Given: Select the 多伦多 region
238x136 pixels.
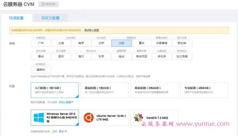Looking at the screenshot, I should (x=162, y=56).
